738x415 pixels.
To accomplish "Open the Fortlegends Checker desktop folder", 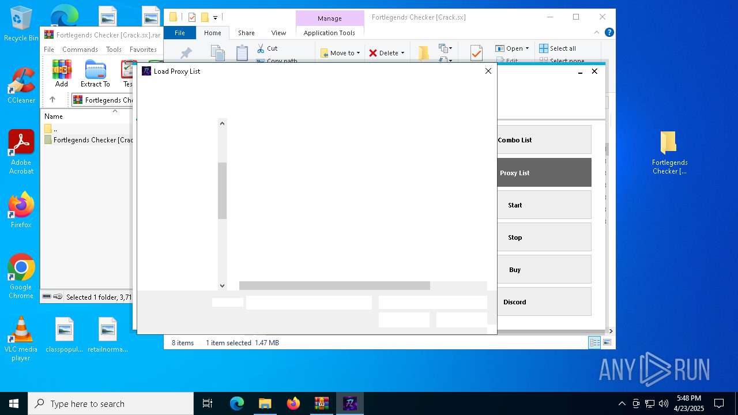I will [669, 153].
